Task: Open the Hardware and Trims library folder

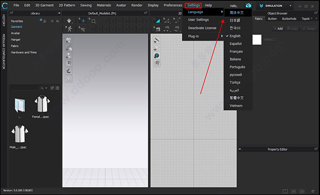Action: [x=23, y=53]
